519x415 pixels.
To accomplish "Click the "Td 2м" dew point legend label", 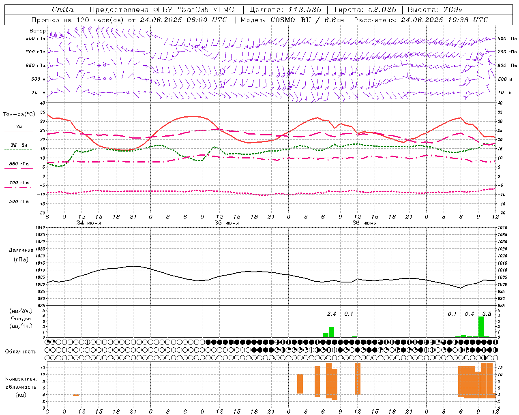I will click(19, 145).
